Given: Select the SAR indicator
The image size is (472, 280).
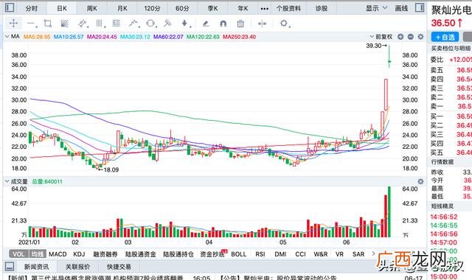Looking at the screenshot, I should coord(358,254).
